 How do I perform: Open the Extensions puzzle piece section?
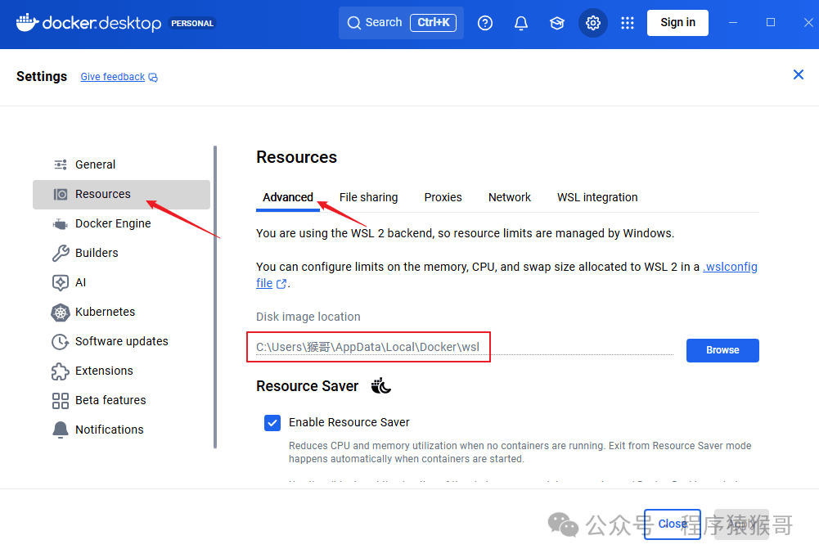104,371
